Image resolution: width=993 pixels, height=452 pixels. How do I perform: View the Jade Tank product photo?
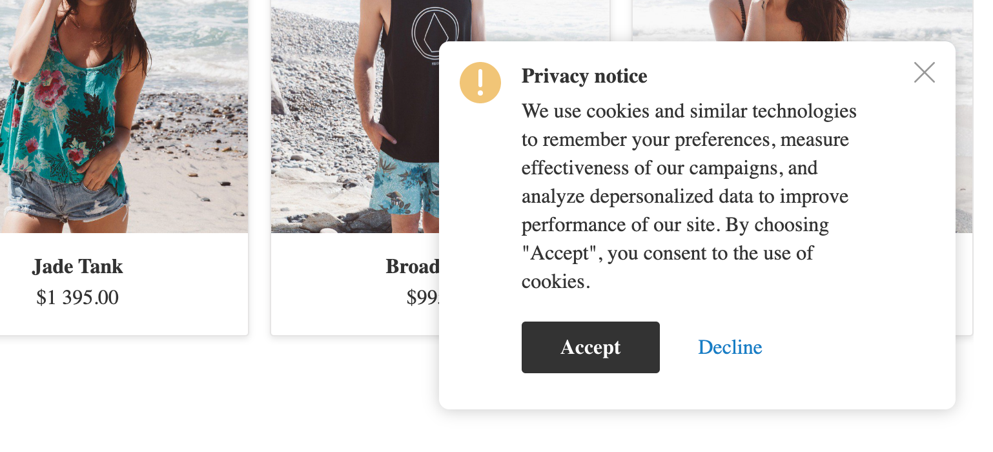tap(123, 116)
